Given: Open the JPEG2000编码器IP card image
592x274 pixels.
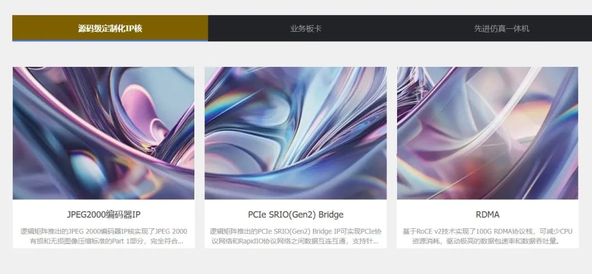Looking at the screenshot, I should [x=103, y=133].
